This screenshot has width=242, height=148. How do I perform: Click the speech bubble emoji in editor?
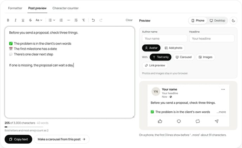coord(11,54)
